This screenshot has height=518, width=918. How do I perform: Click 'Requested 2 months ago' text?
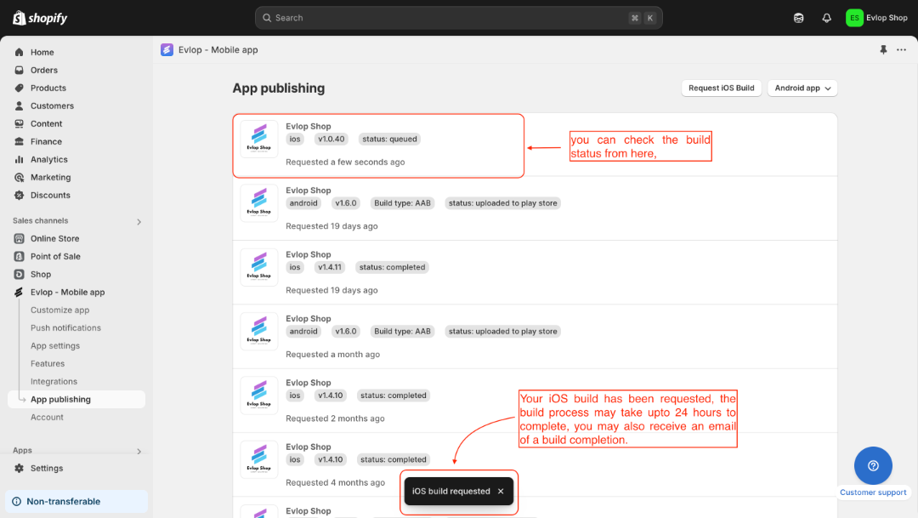[x=335, y=418]
